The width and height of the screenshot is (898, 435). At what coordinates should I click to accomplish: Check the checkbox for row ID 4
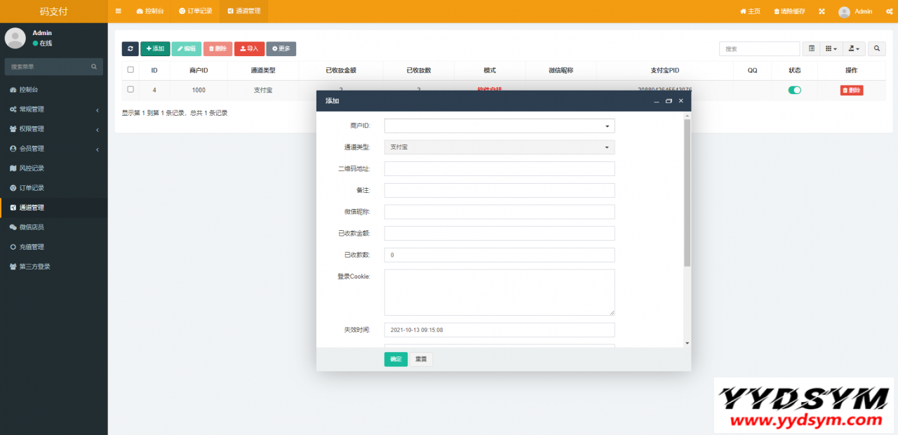pyautogui.click(x=130, y=89)
